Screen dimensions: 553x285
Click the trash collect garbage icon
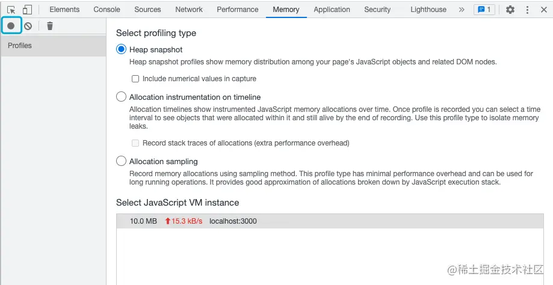click(x=50, y=26)
